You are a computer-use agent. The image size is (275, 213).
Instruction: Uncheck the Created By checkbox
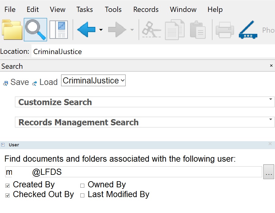[x=8, y=185]
